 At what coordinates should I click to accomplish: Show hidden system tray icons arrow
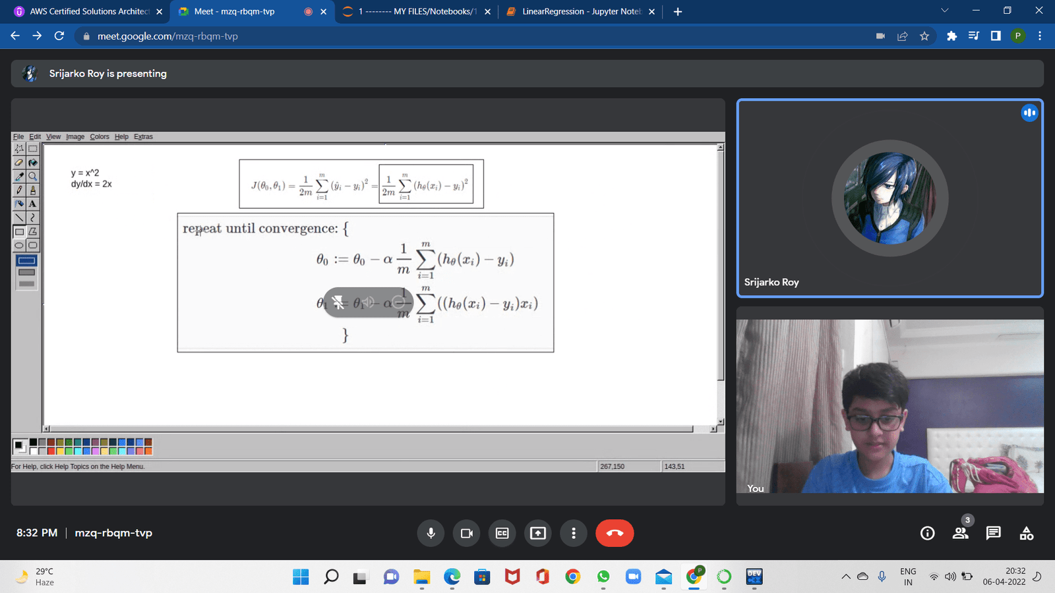click(845, 577)
